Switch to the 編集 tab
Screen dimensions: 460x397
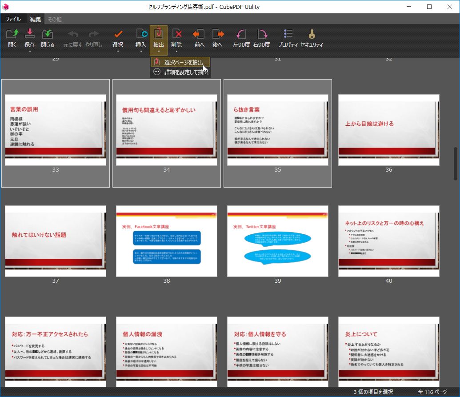click(35, 19)
